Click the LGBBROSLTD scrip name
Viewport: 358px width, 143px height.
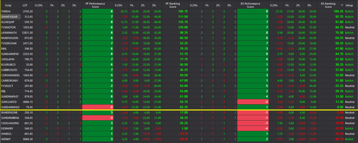[x=8, y=70]
